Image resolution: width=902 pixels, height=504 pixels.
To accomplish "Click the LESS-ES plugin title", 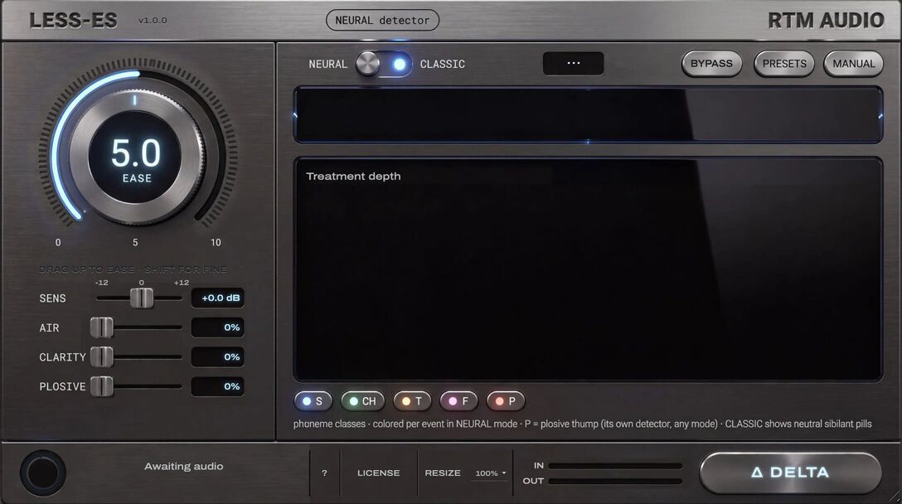I will (73, 21).
